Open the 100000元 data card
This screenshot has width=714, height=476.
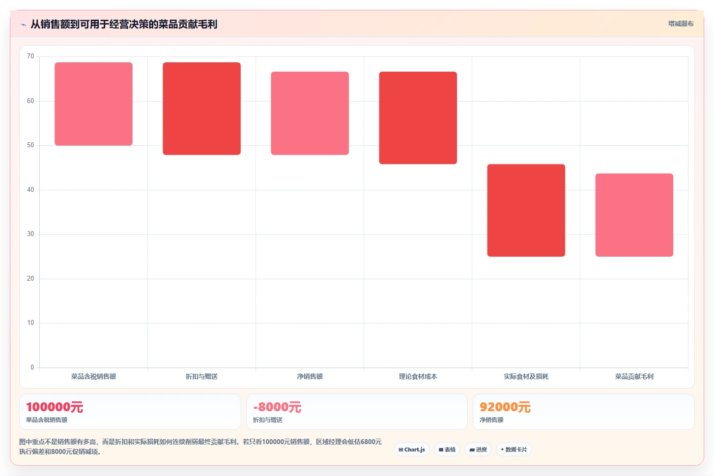[130, 412]
